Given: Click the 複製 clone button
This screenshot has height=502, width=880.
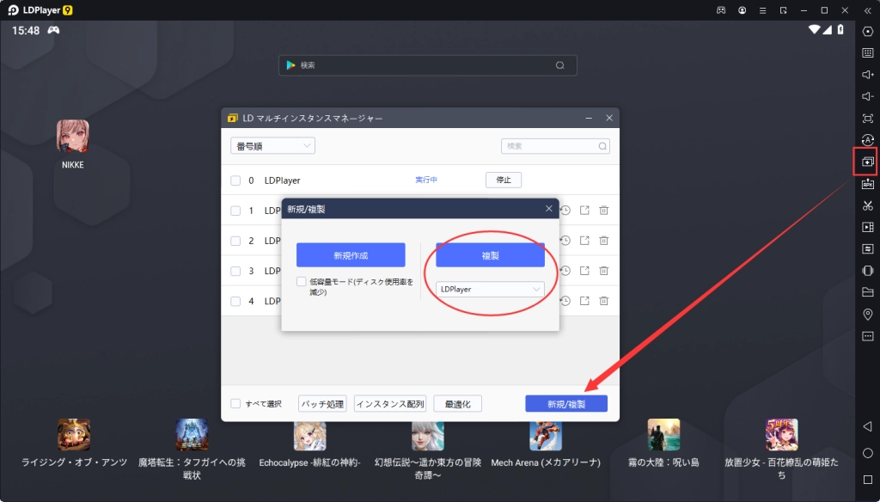Looking at the screenshot, I should 490,255.
